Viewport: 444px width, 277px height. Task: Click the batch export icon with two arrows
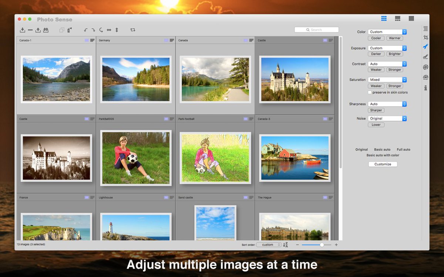(46, 30)
